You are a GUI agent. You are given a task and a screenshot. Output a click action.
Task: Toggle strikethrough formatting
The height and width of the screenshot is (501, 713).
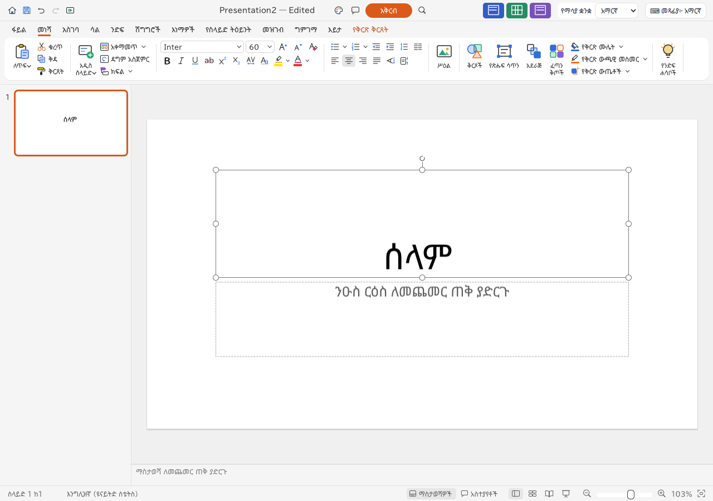[209, 61]
